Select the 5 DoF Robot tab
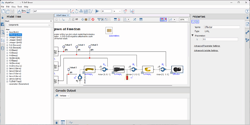 (x=61, y=15)
